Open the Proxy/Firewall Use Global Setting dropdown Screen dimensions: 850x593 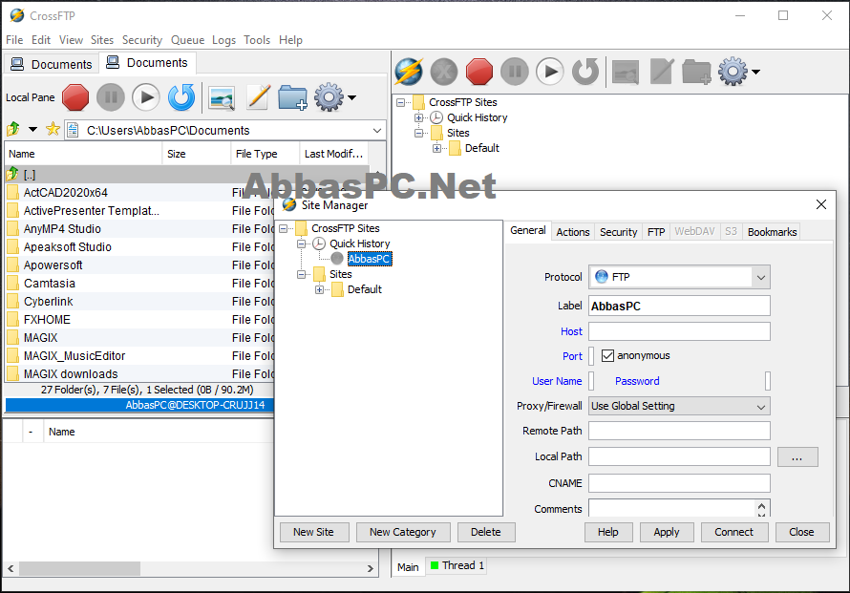tap(761, 407)
